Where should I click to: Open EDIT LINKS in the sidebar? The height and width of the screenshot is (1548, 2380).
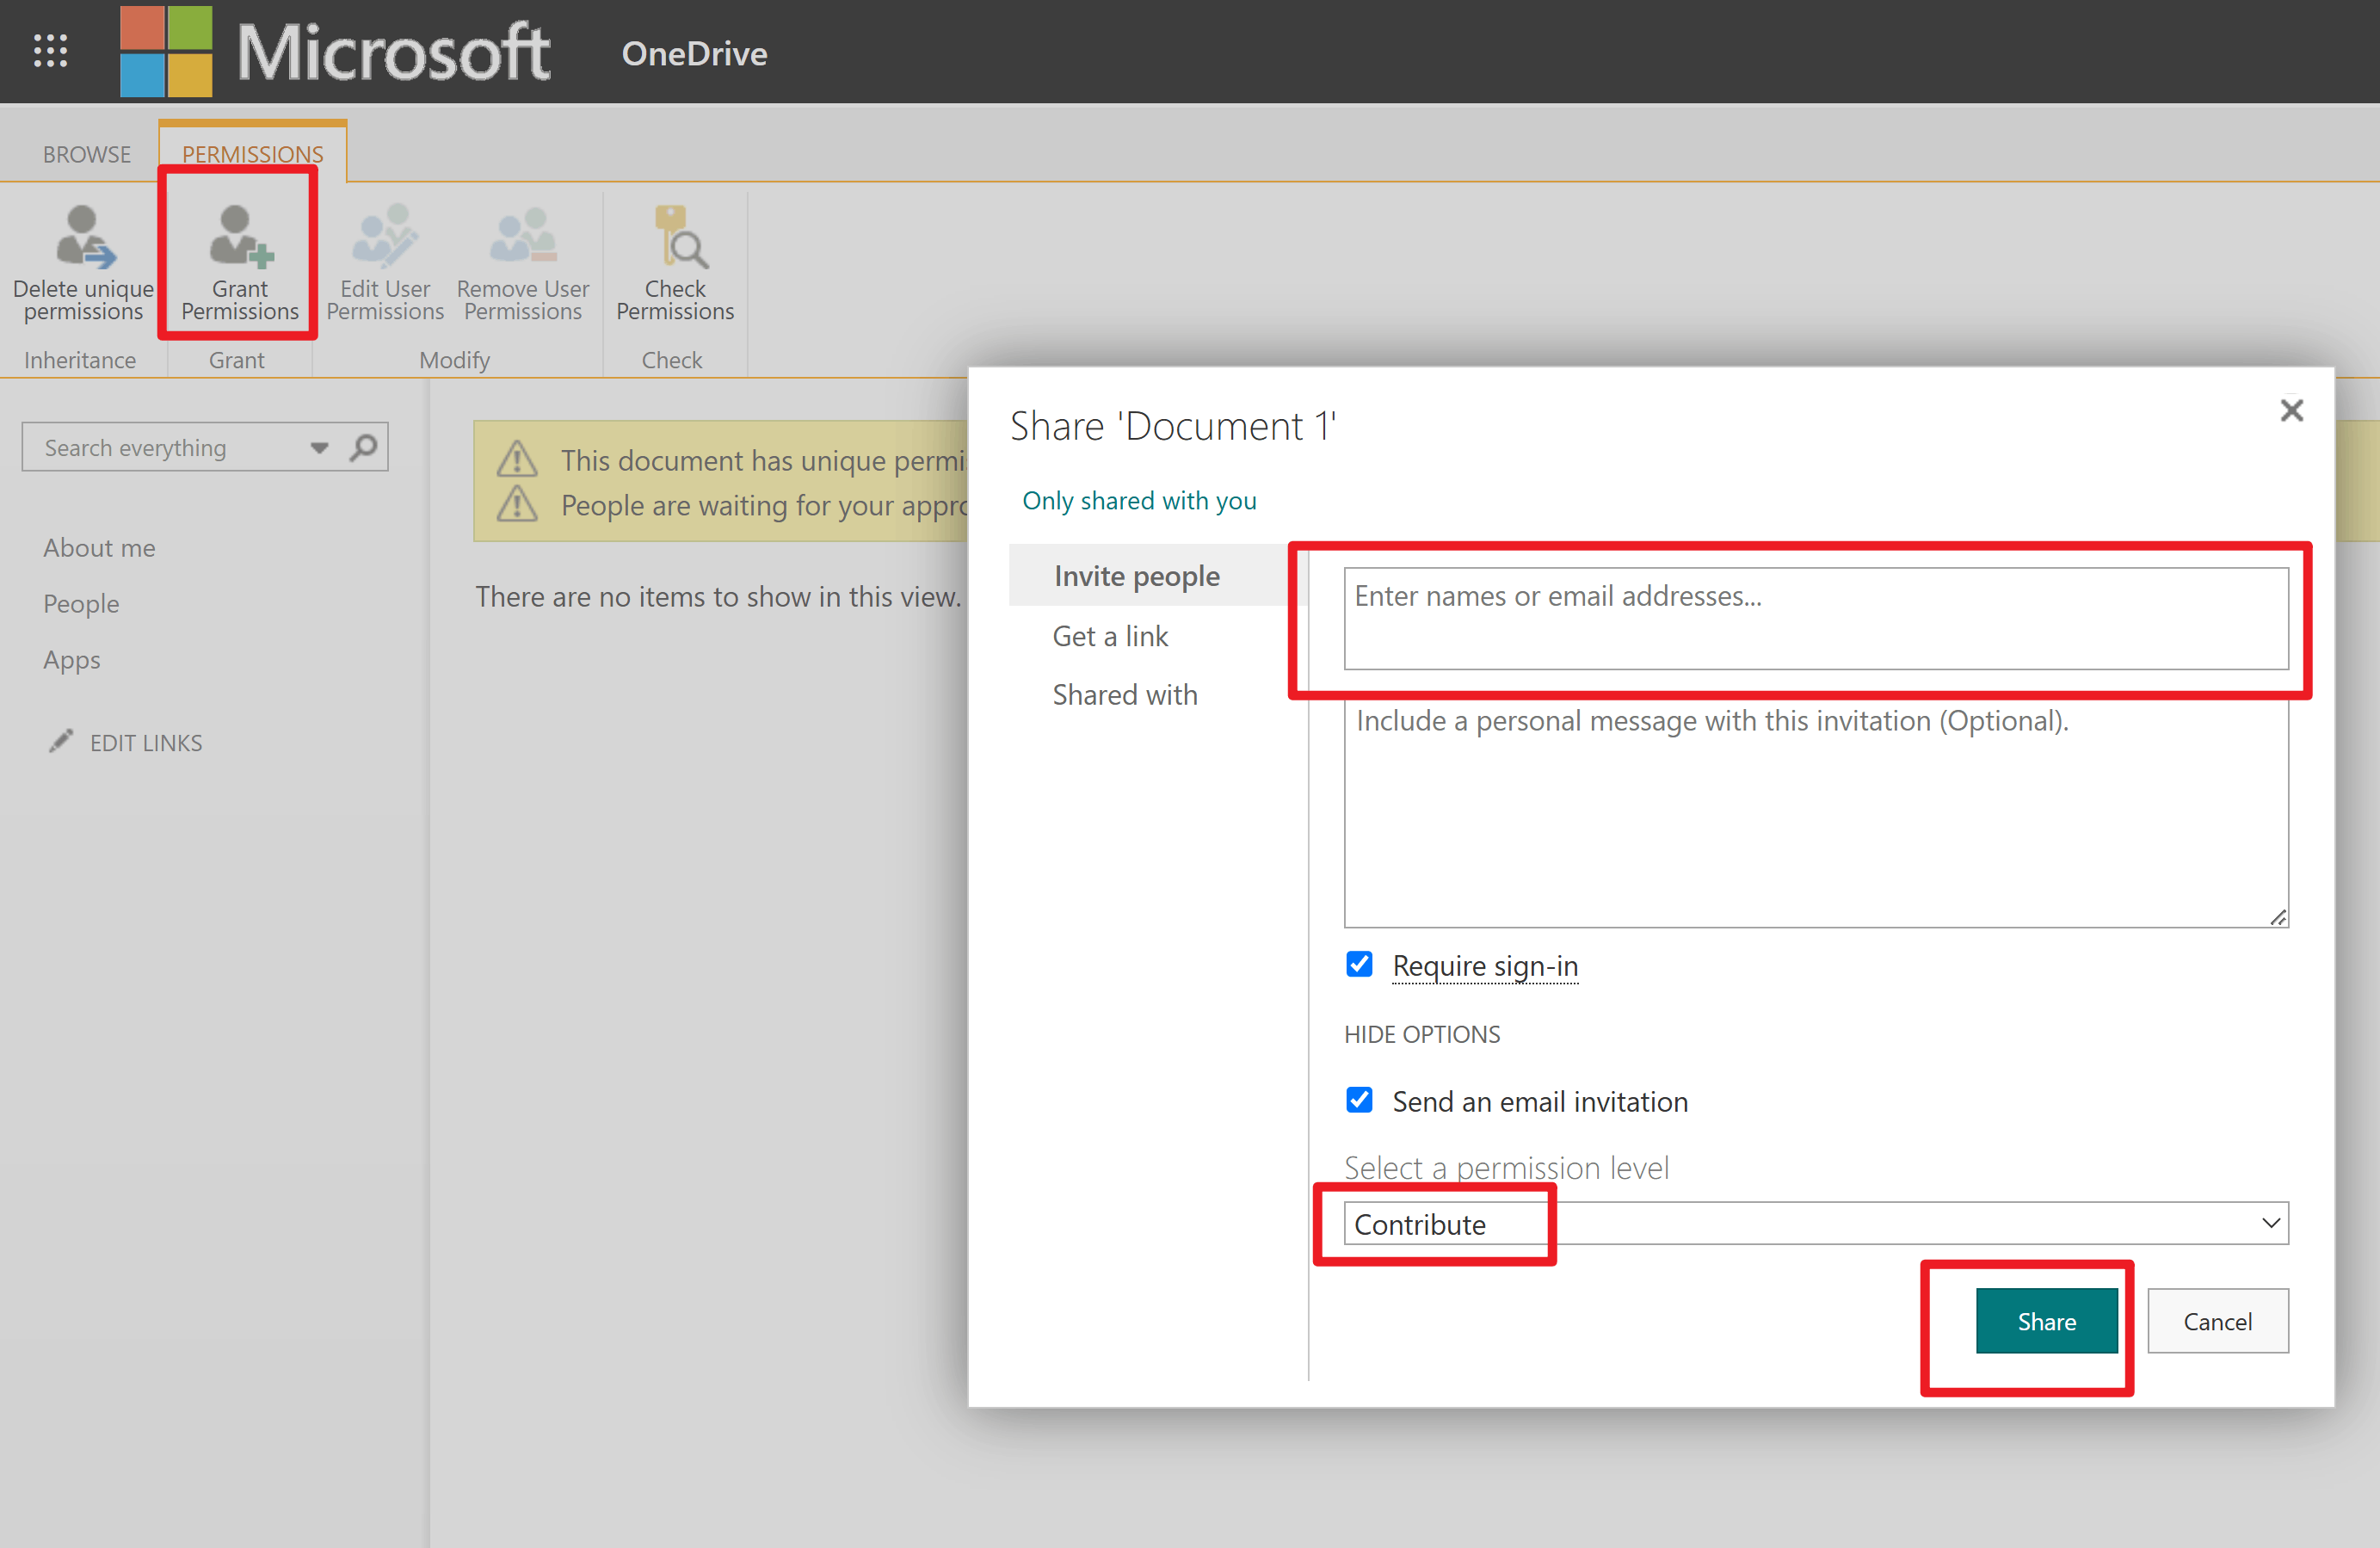(145, 742)
